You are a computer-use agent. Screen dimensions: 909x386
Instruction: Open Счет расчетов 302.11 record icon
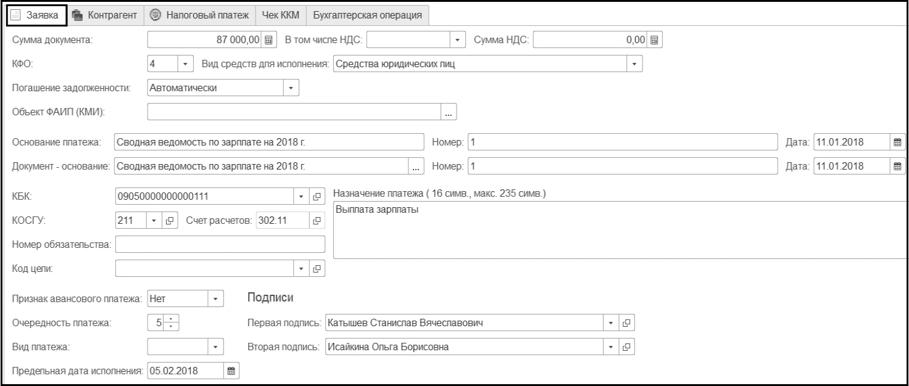point(317,220)
